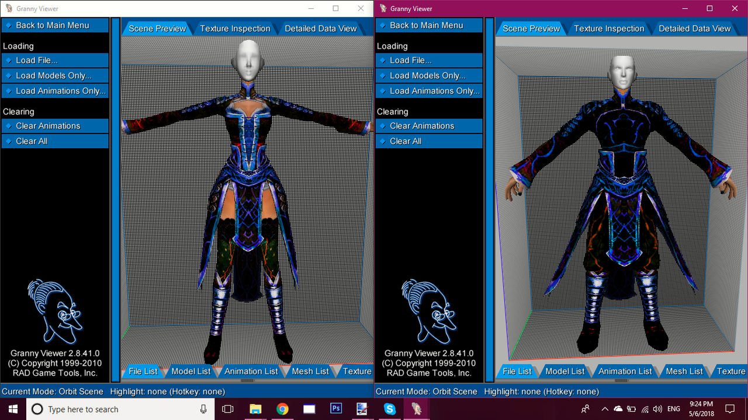Open Animation List tab in left window
This screenshot has width=748, height=420.
pyautogui.click(x=251, y=371)
